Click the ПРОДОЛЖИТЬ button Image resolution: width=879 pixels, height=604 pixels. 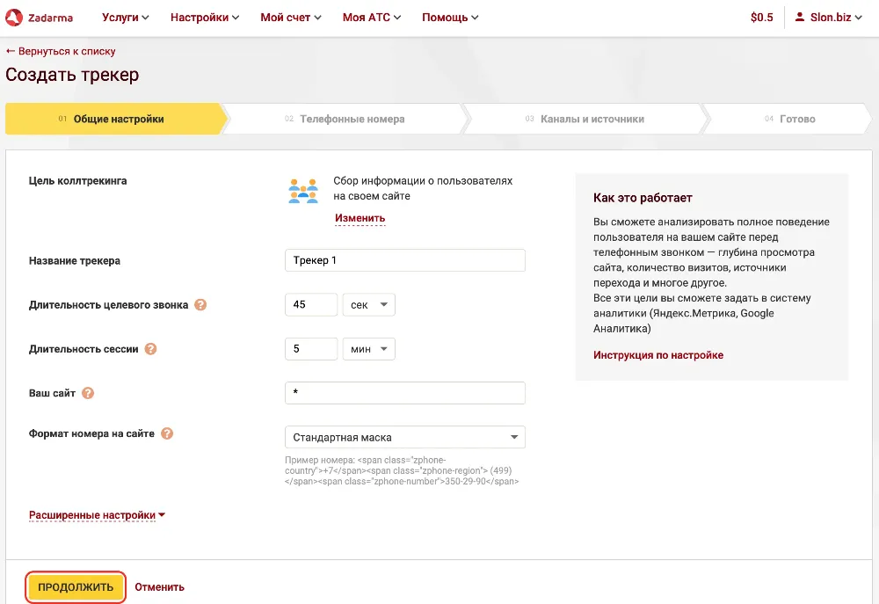(x=76, y=587)
